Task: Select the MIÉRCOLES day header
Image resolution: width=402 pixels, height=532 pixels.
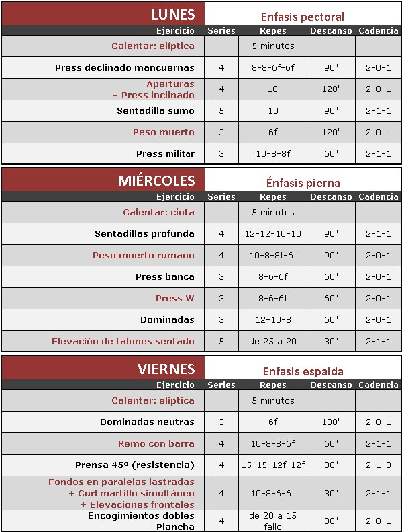Action: click(x=156, y=180)
